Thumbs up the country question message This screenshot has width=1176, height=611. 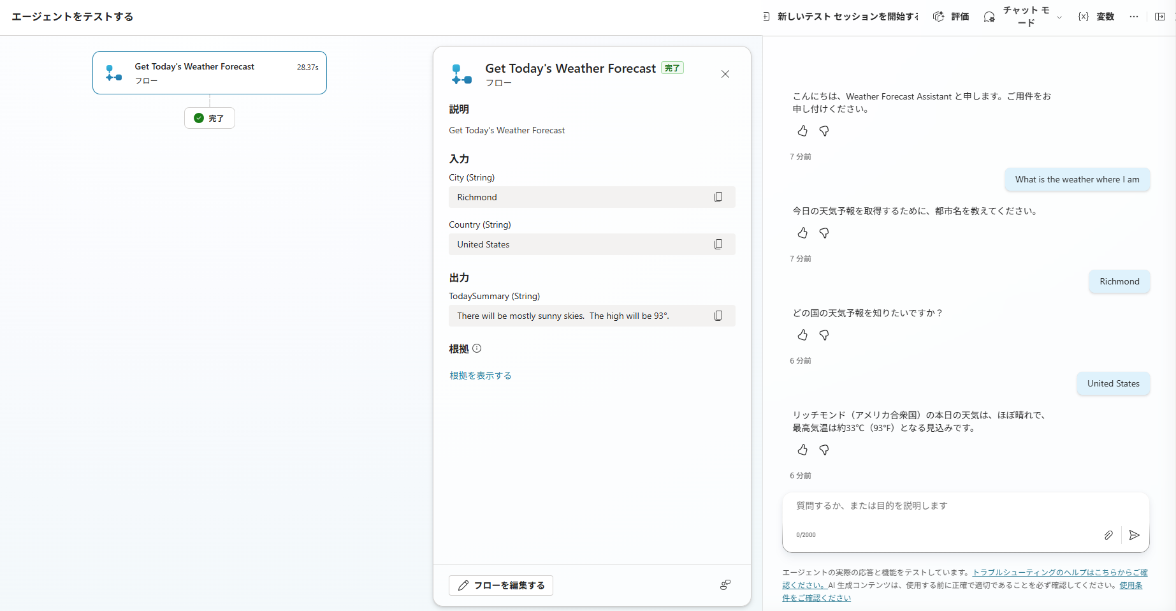click(802, 335)
